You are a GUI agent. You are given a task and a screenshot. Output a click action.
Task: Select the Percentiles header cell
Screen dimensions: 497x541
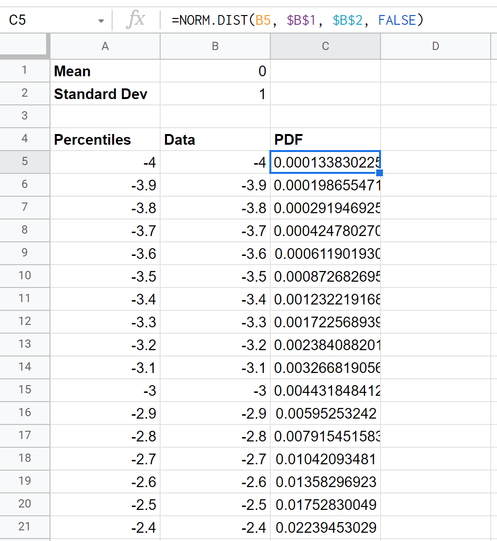pyautogui.click(x=105, y=139)
